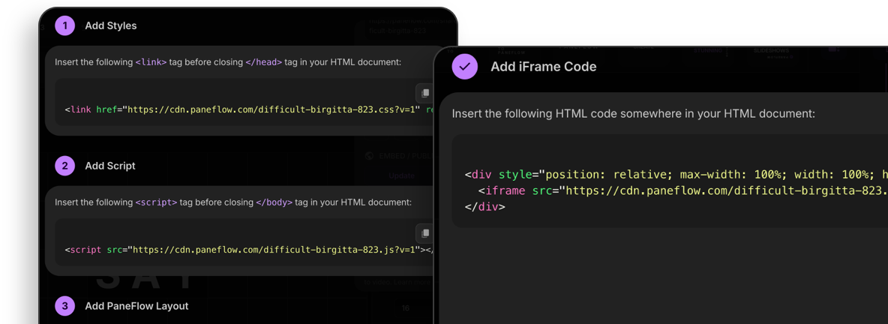The height and width of the screenshot is (324, 888).
Task: Click the iframe src code line
Action: click(x=683, y=190)
